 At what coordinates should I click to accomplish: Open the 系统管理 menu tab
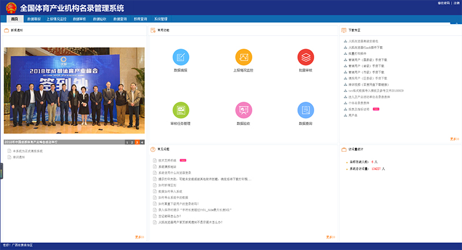(161, 19)
